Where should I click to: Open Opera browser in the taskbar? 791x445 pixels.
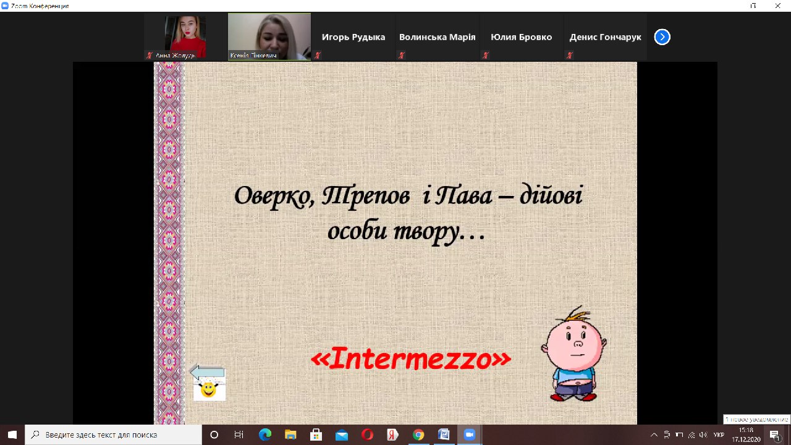point(367,434)
